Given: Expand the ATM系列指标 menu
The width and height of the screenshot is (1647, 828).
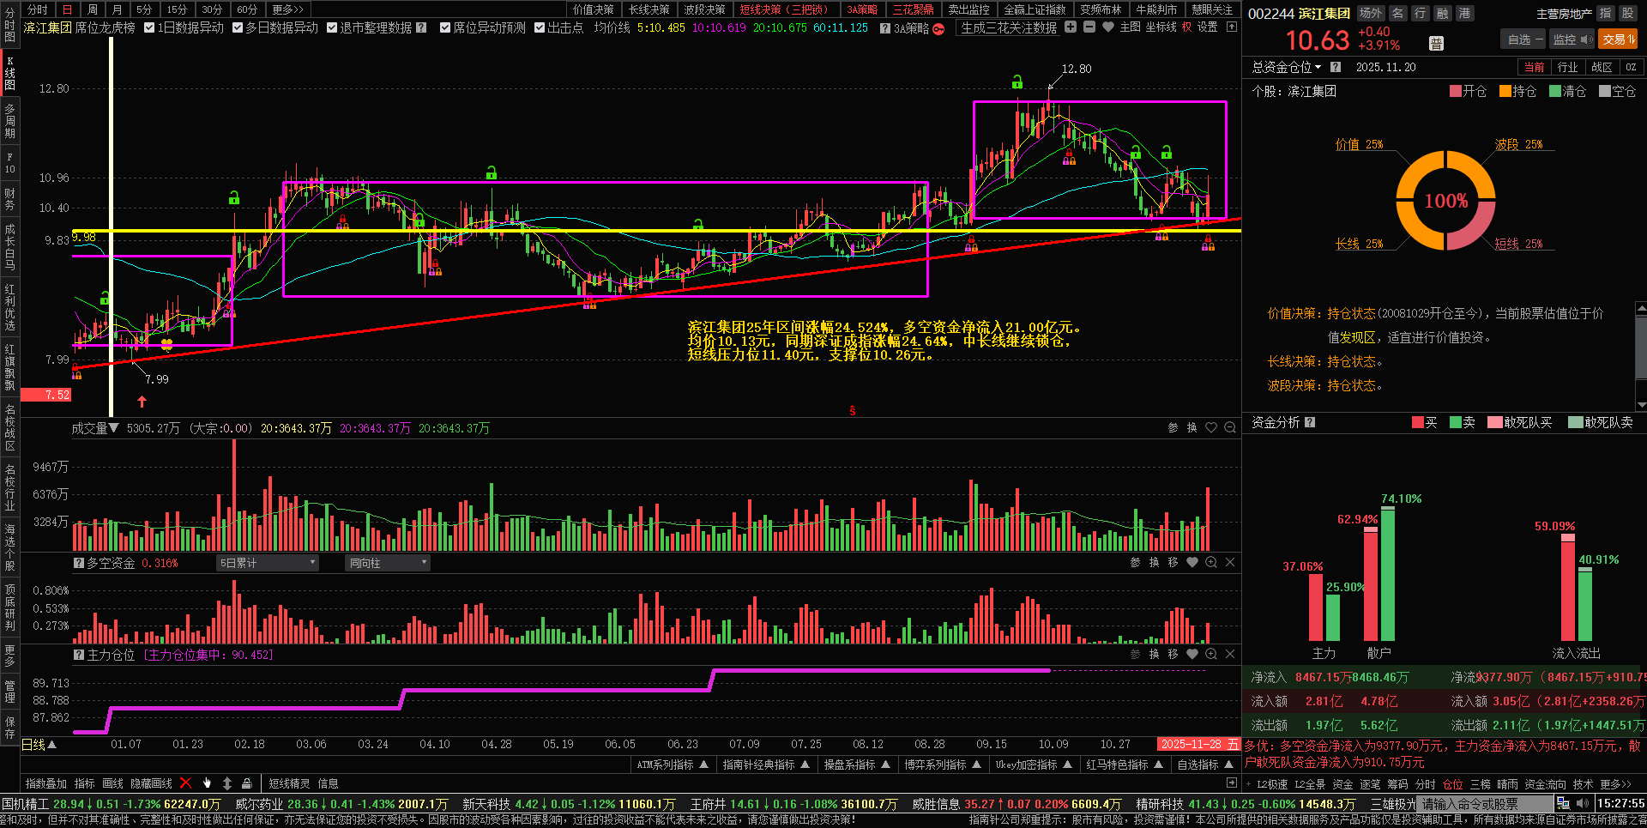Looking at the screenshot, I should pyautogui.click(x=673, y=765).
